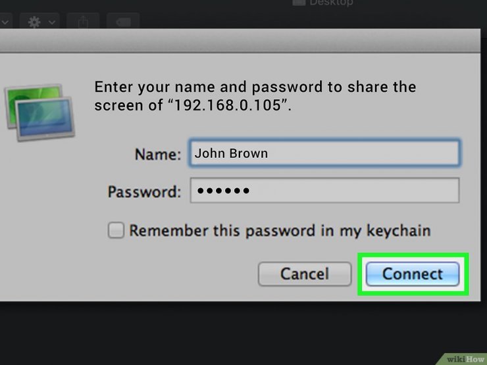The image size is (487, 365).
Task: Click the gear Action icon in toolbar
Action: click(36, 22)
